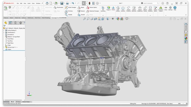Switch to Mesh Modeling tab
This screenshot has width=191, height=107.
coord(46,18)
